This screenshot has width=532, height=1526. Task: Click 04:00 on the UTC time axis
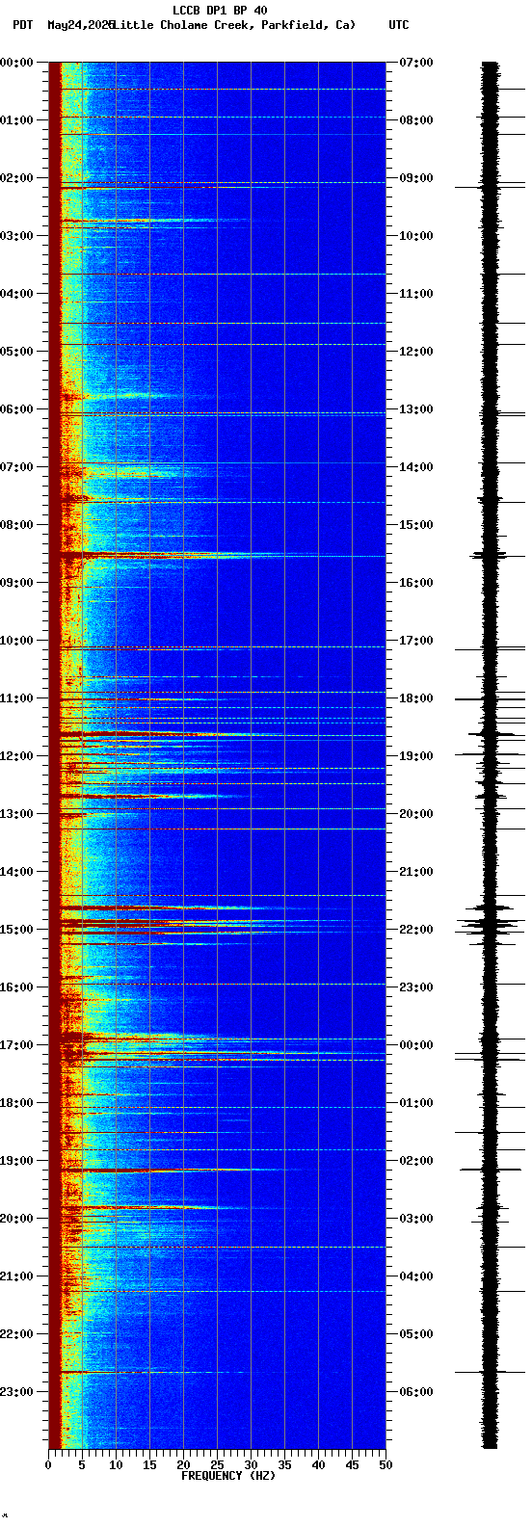(416, 1276)
